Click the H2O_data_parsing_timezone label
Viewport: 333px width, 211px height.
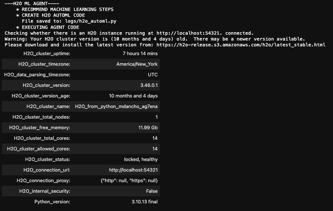pyautogui.click(x=37, y=75)
